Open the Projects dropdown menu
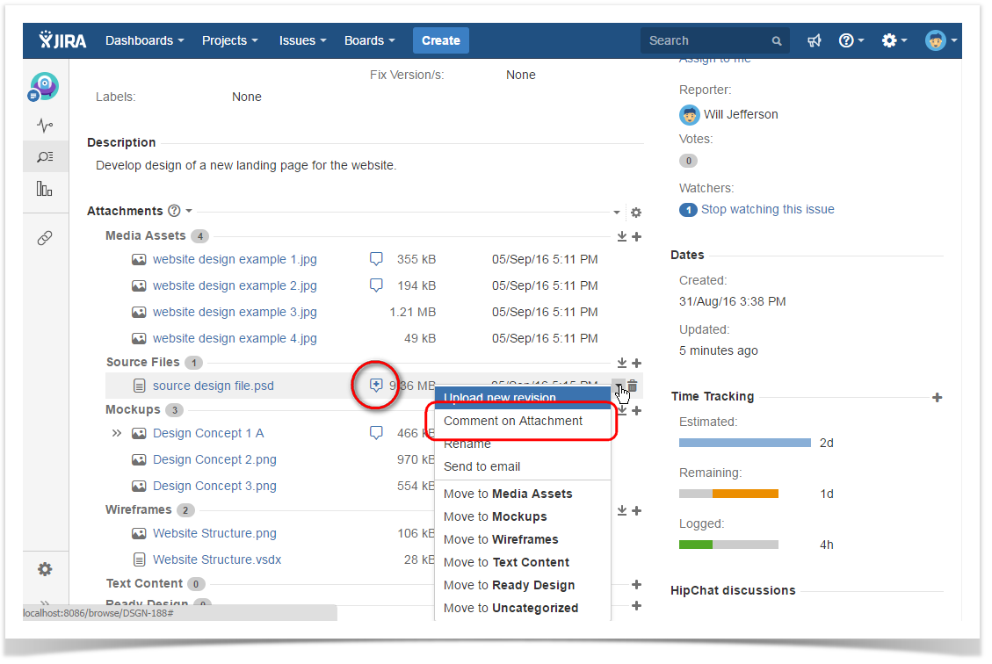Viewport: 992px width, 664px height. [x=229, y=40]
